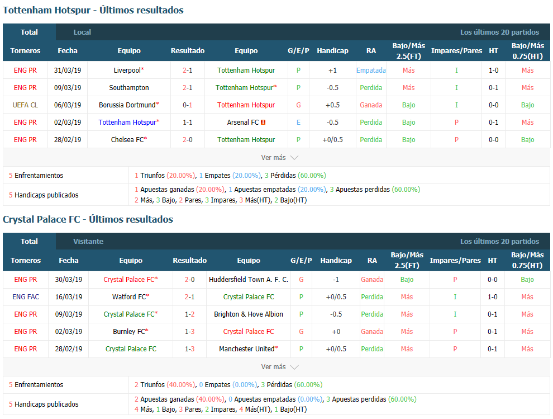Click Empatada in Liverpool row
The image size is (553, 419).
pos(371,70)
